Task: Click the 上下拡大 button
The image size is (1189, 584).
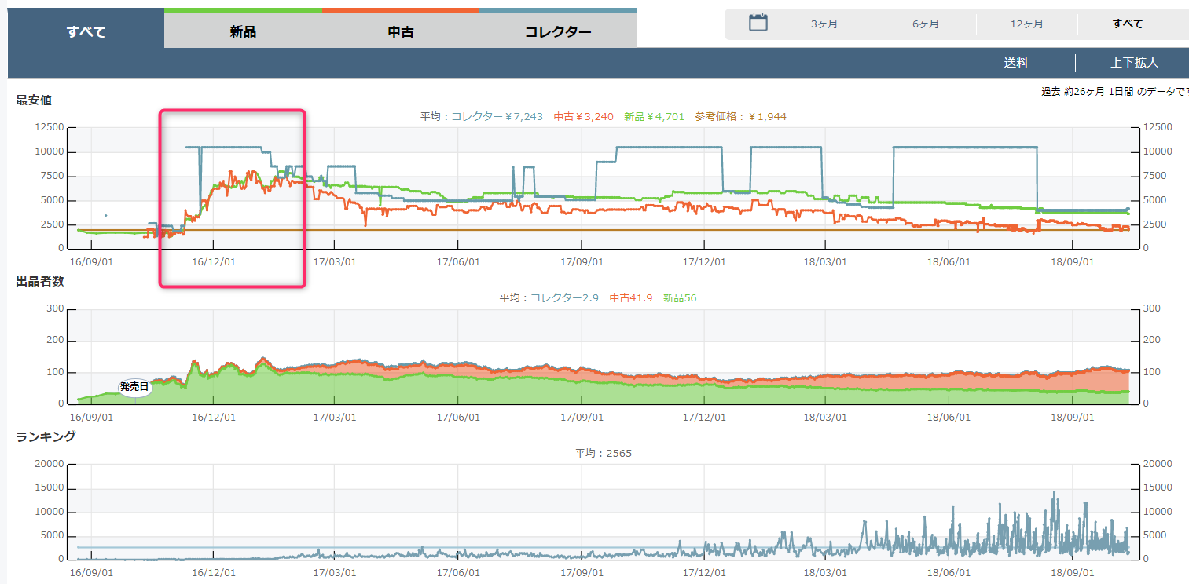Action: [1134, 63]
